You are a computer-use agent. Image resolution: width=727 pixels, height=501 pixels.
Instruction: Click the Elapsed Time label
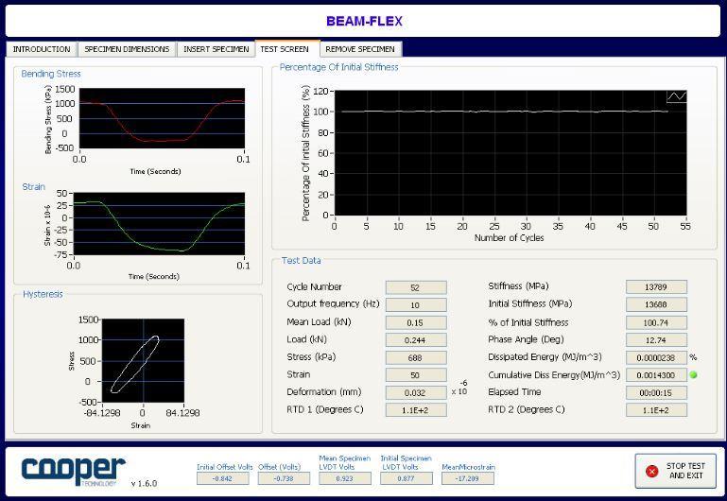point(514,392)
